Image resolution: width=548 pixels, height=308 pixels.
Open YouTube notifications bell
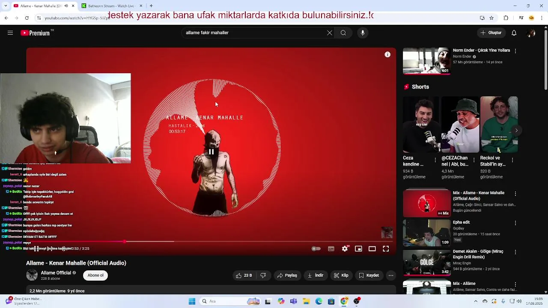(x=514, y=33)
